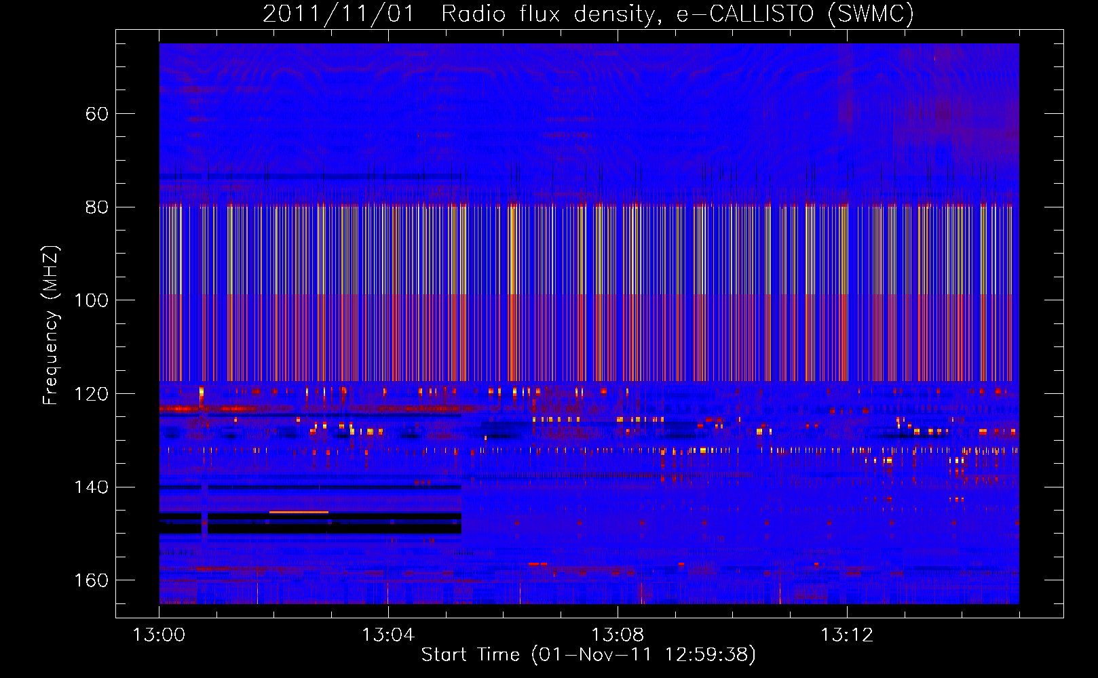The width and height of the screenshot is (1098, 678).
Task: Click the 13:12 time tick label
Action: [847, 635]
